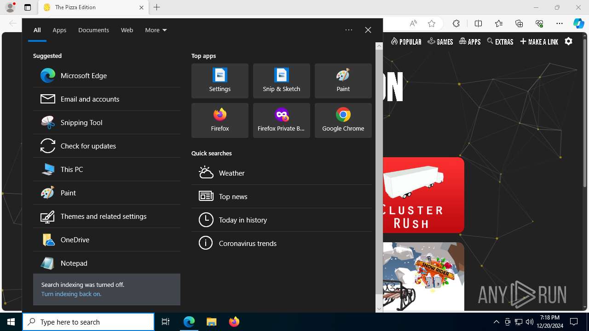Open Microsoft Edge from suggested list
Screen dimensions: 589x331
coord(107,75)
